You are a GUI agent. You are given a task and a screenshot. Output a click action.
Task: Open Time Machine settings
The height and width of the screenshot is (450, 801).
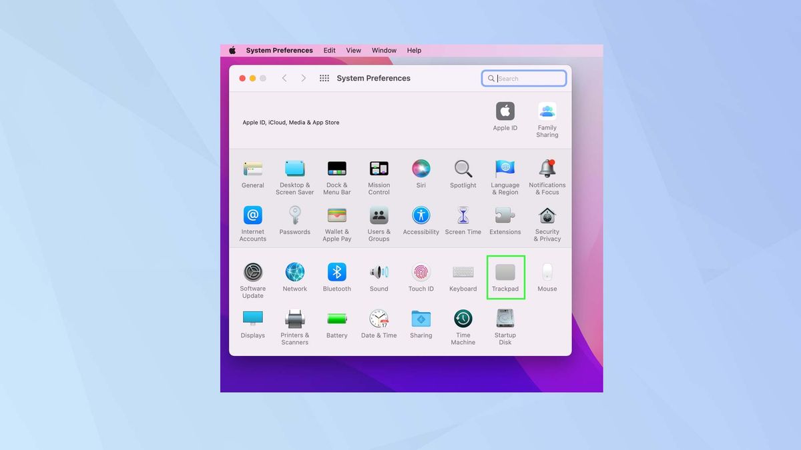point(463,320)
